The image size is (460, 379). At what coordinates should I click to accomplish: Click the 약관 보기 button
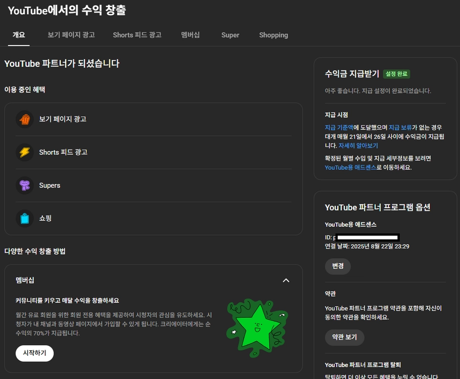(x=344, y=338)
